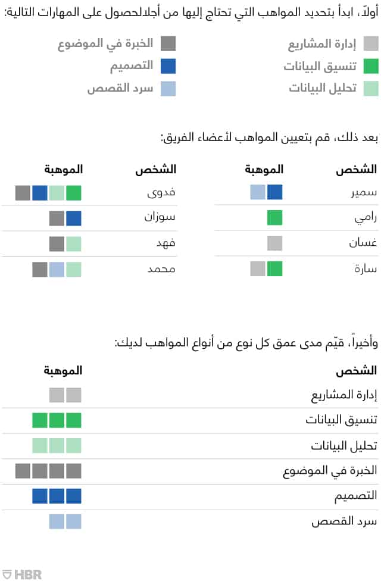Select the legend label سرد القصص
Viewport: 381px width, 584px height.
click(120, 88)
